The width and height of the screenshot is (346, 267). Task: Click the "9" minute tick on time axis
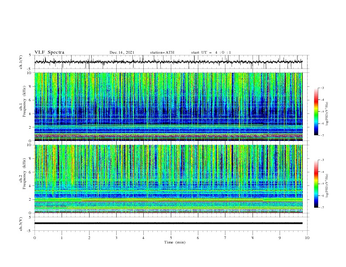point(280,238)
